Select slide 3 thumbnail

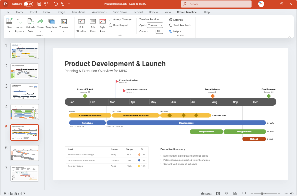point(25,92)
